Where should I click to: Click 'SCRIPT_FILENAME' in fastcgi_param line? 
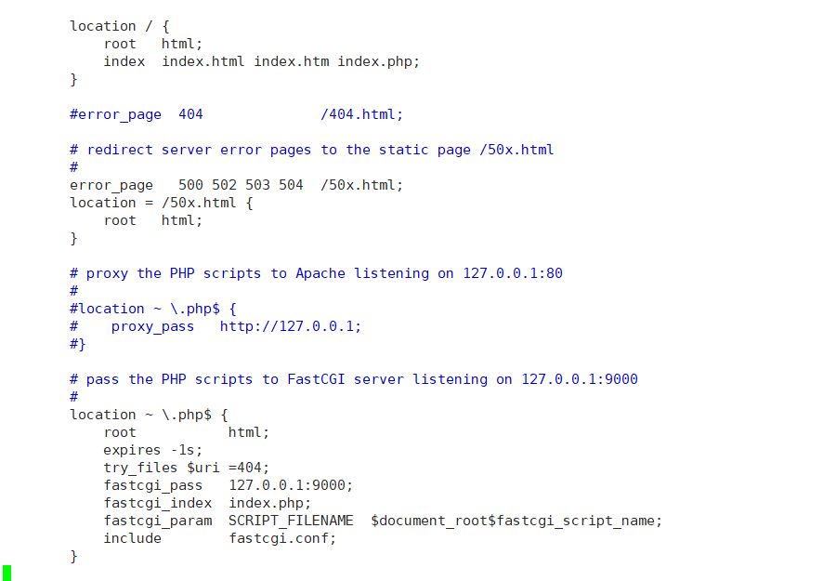(291, 522)
